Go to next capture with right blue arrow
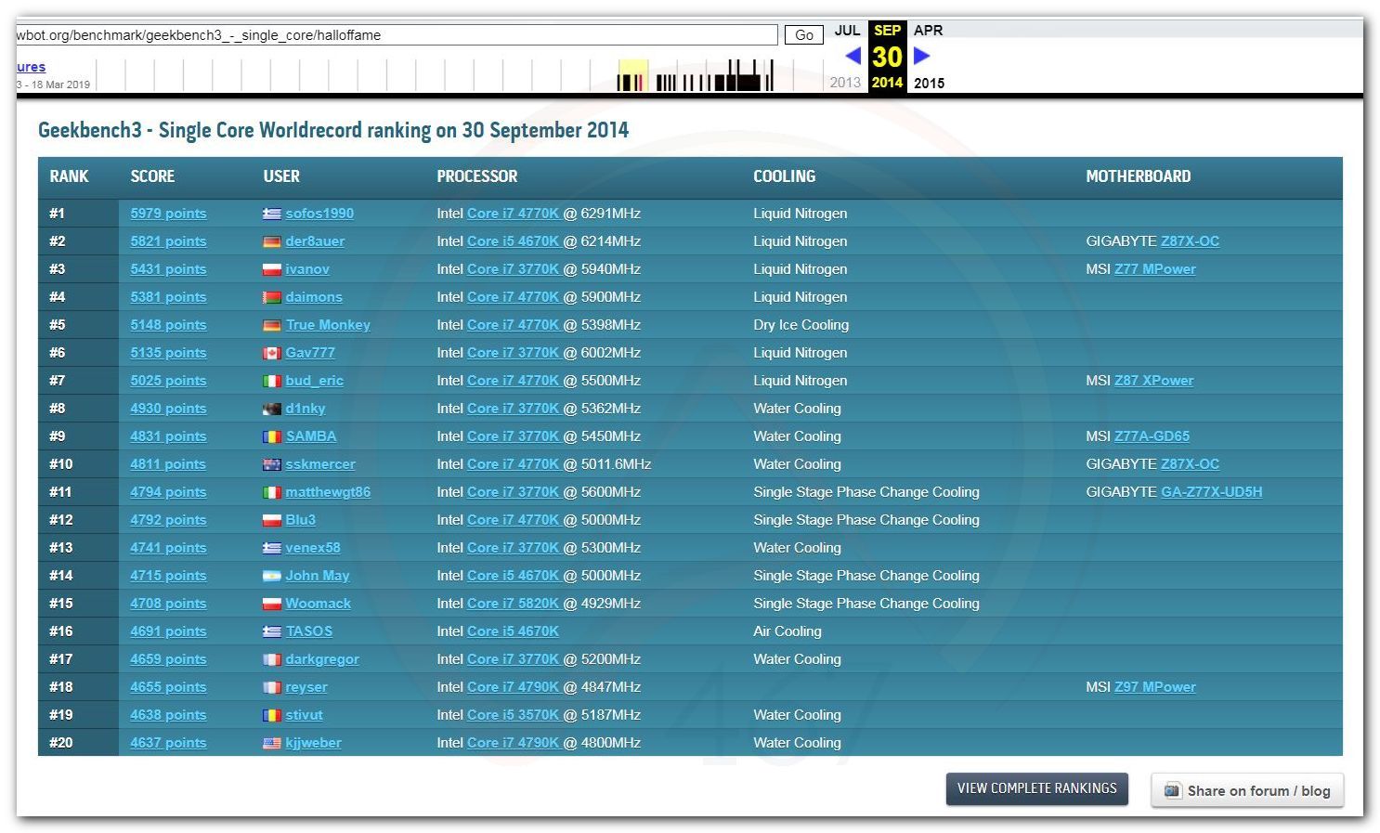This screenshot has width=1380, height=833. (x=921, y=56)
